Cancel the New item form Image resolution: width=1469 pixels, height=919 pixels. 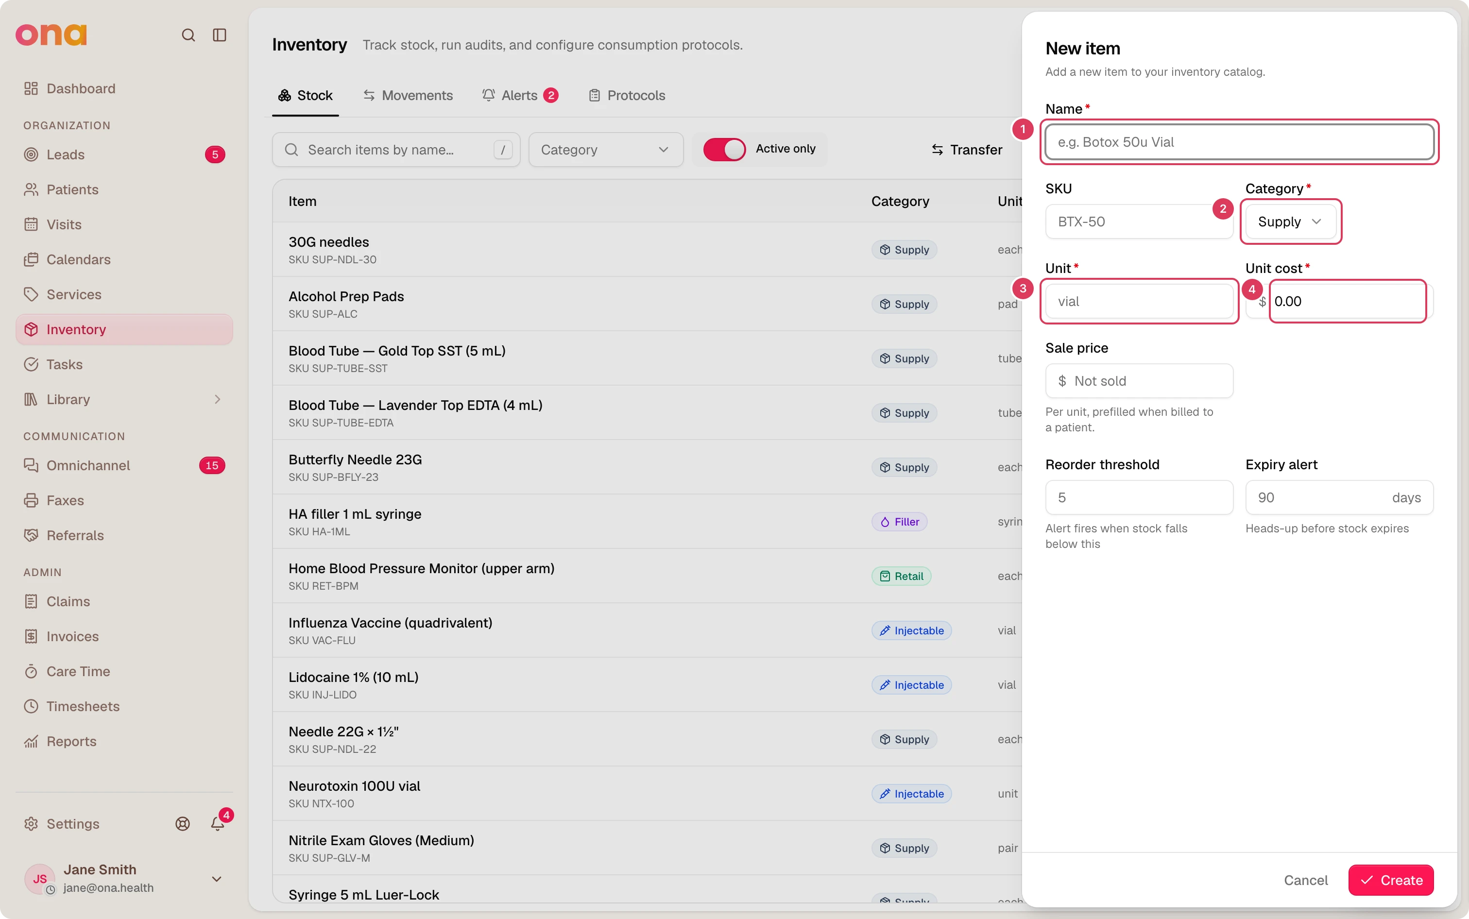pyautogui.click(x=1305, y=880)
